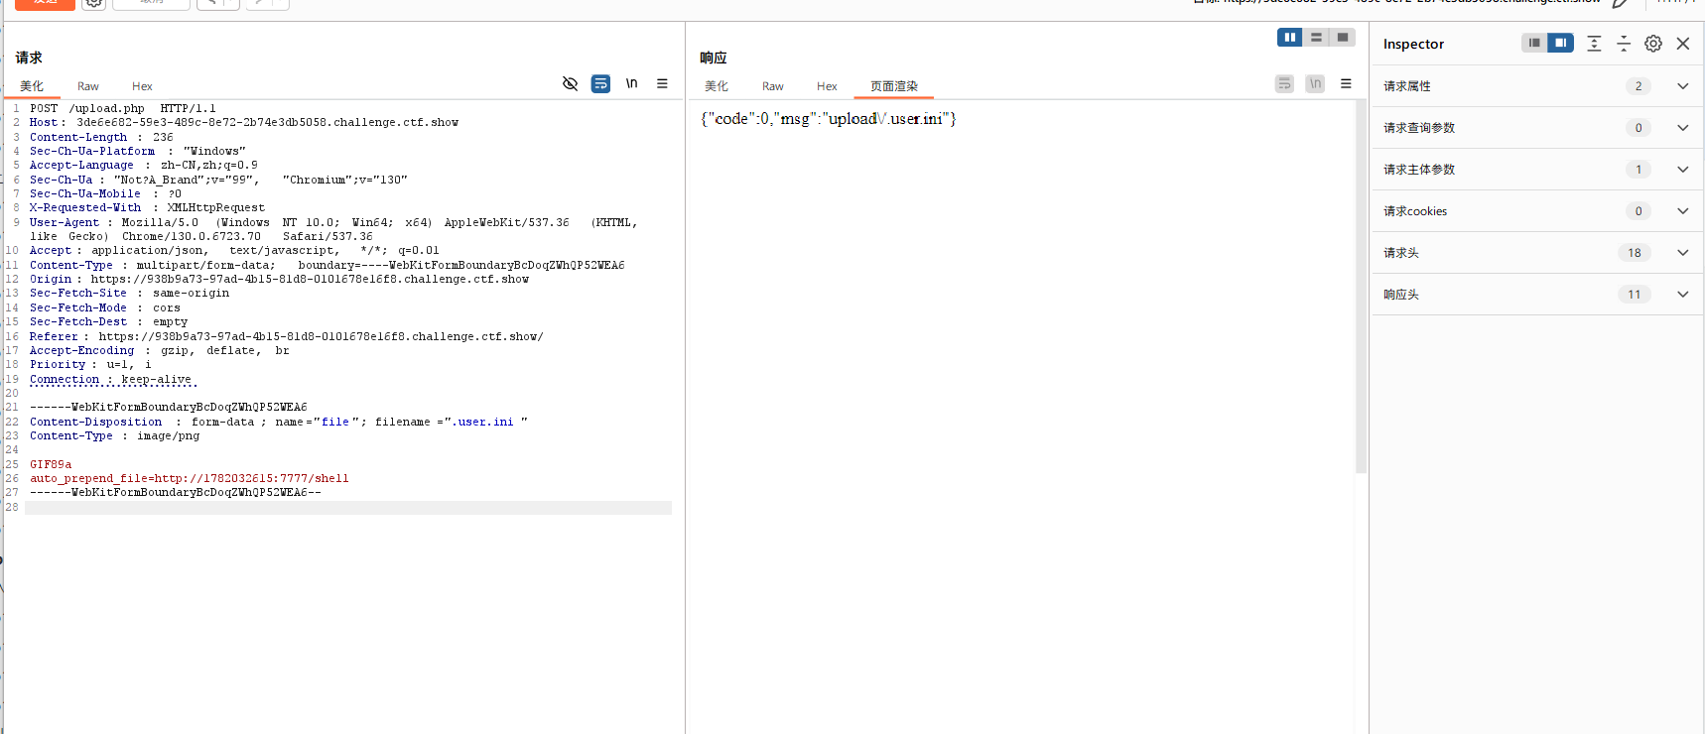Click the 请求主体参数 label in Inspector
The height and width of the screenshot is (734, 1705).
pos(1419,170)
